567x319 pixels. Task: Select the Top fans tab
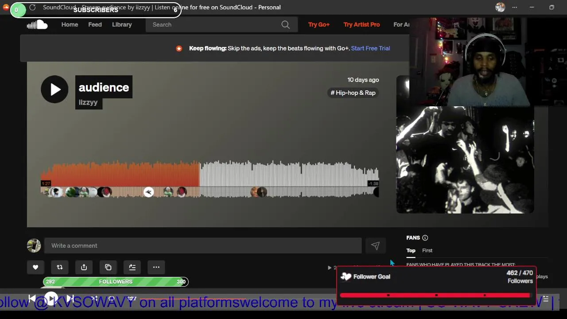point(411,251)
